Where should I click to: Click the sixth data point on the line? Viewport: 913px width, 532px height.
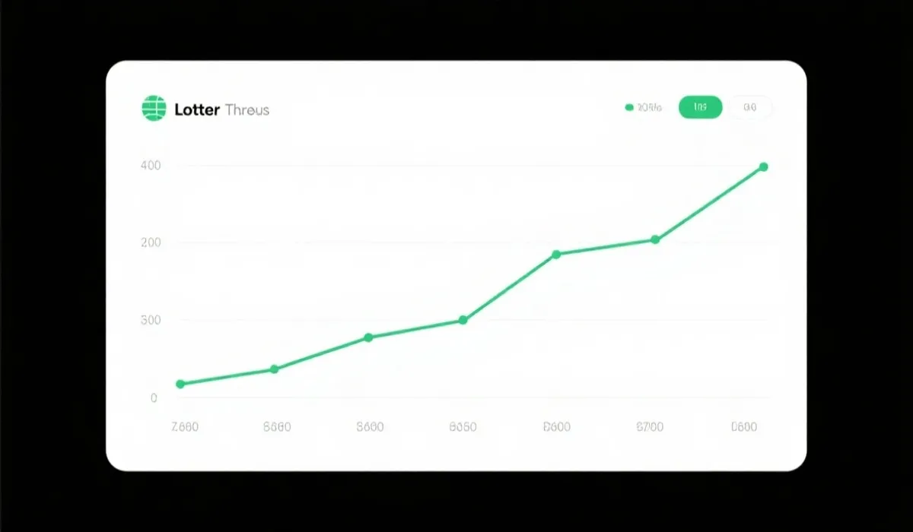click(x=655, y=240)
